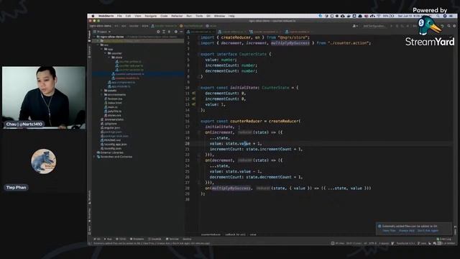
Task: Open Add Configuration run selector
Action: click(374, 26)
